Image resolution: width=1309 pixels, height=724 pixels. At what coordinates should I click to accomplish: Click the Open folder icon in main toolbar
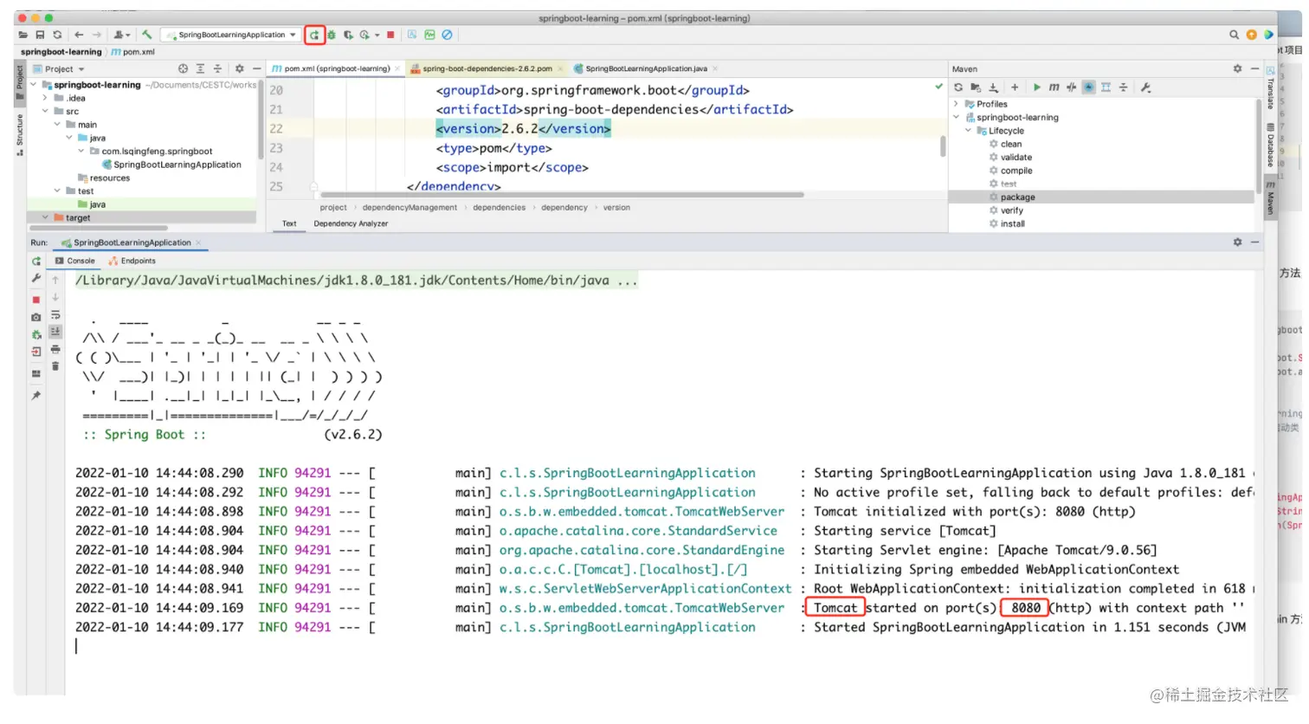coord(23,35)
